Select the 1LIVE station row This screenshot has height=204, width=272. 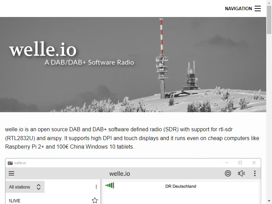(53, 200)
